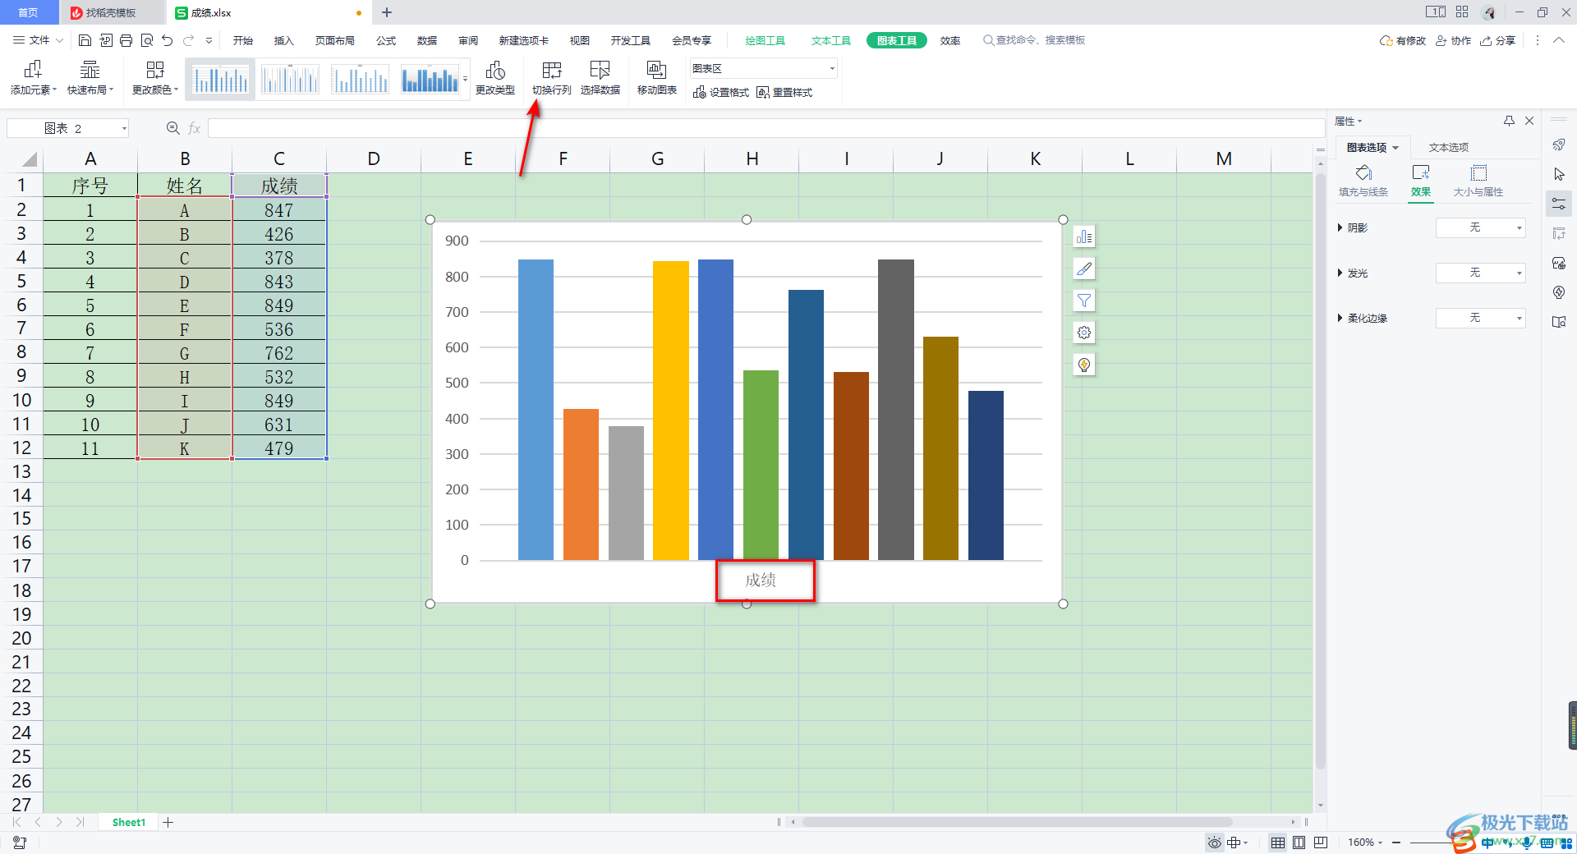Open the 发光 glow preset dropdown
Screen dimensions: 1577x854
tap(1481, 273)
